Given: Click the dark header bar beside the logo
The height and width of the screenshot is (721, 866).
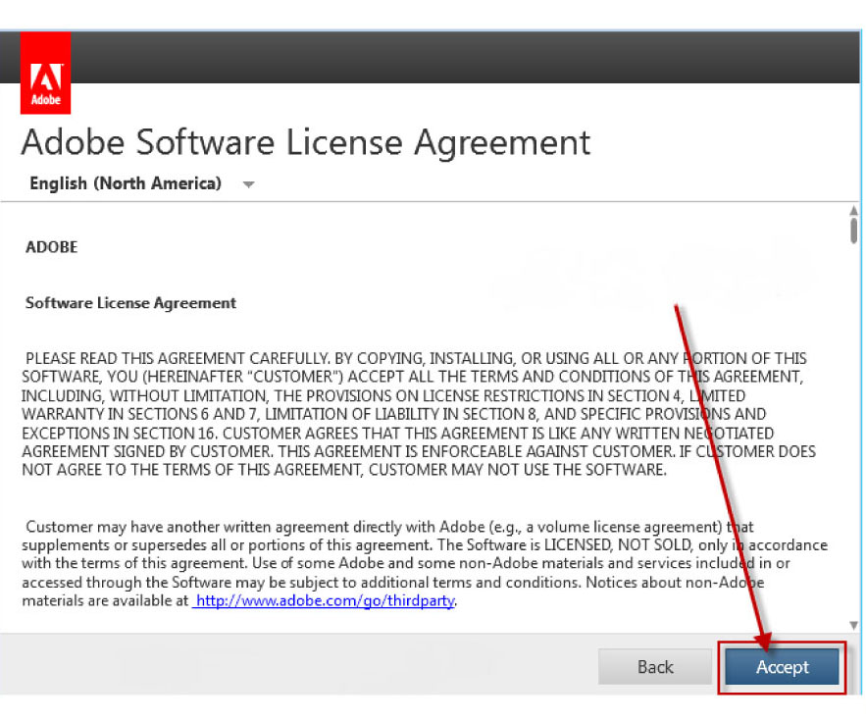Looking at the screenshot, I should click(464, 57).
